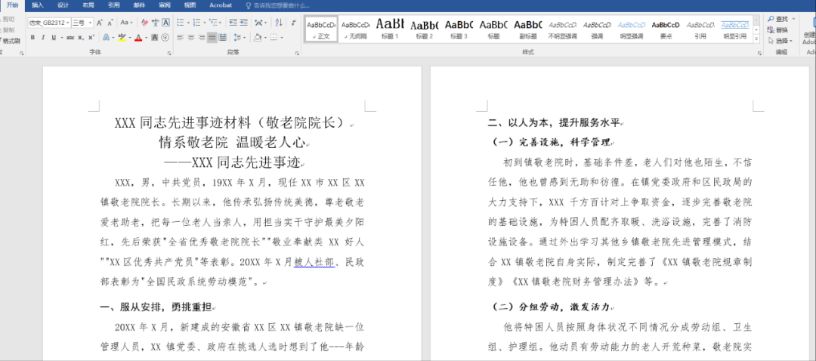Viewport: 816px width, 361px height.
Task: Click Replace (替换) in editing group
Action: pyautogui.click(x=778, y=30)
